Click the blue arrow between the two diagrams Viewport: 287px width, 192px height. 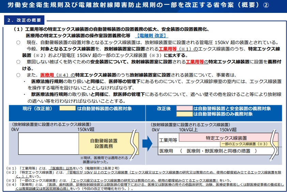pyautogui.click(x=147, y=143)
